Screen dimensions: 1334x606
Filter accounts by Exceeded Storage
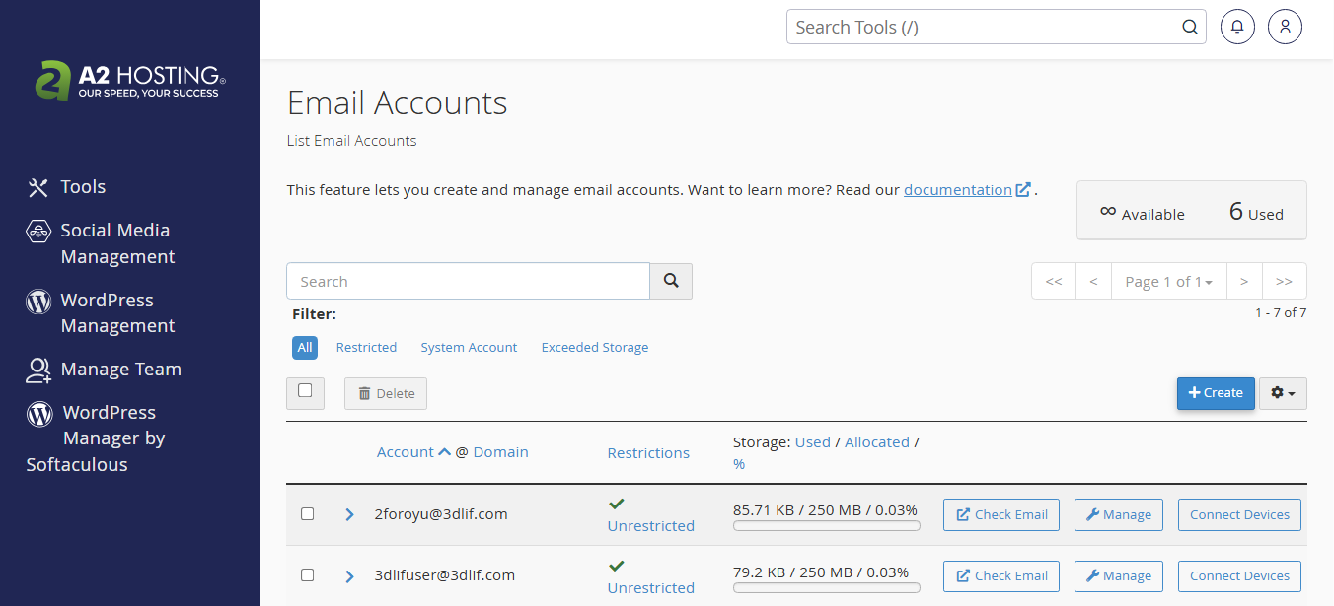594,347
